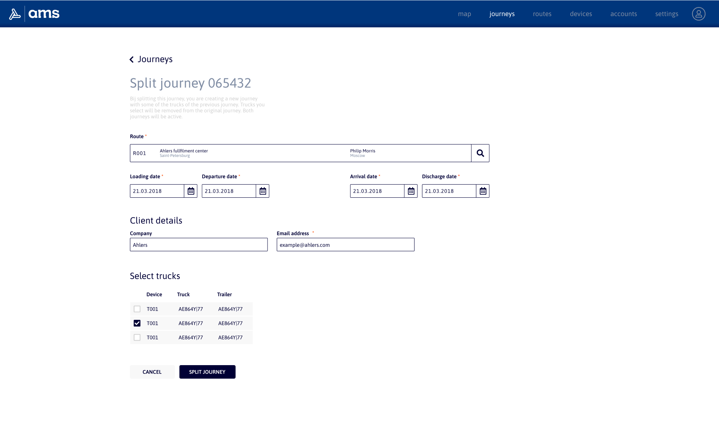This screenshot has height=435, width=719.
Task: Click the Email address input field
Action: click(345, 245)
